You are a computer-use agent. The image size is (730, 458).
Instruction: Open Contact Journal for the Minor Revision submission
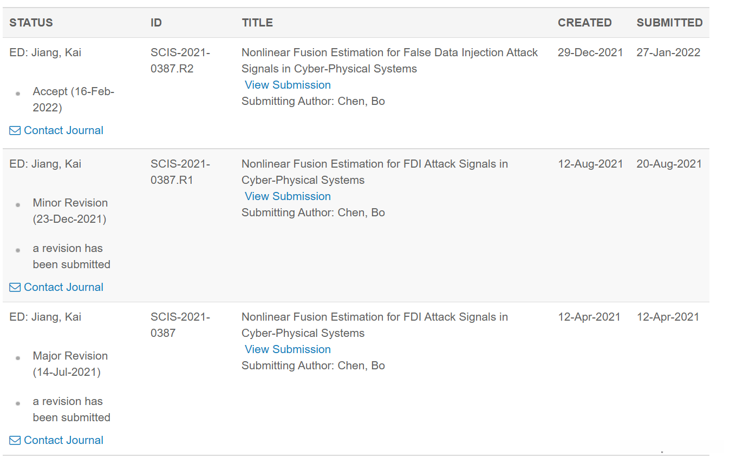tap(63, 287)
